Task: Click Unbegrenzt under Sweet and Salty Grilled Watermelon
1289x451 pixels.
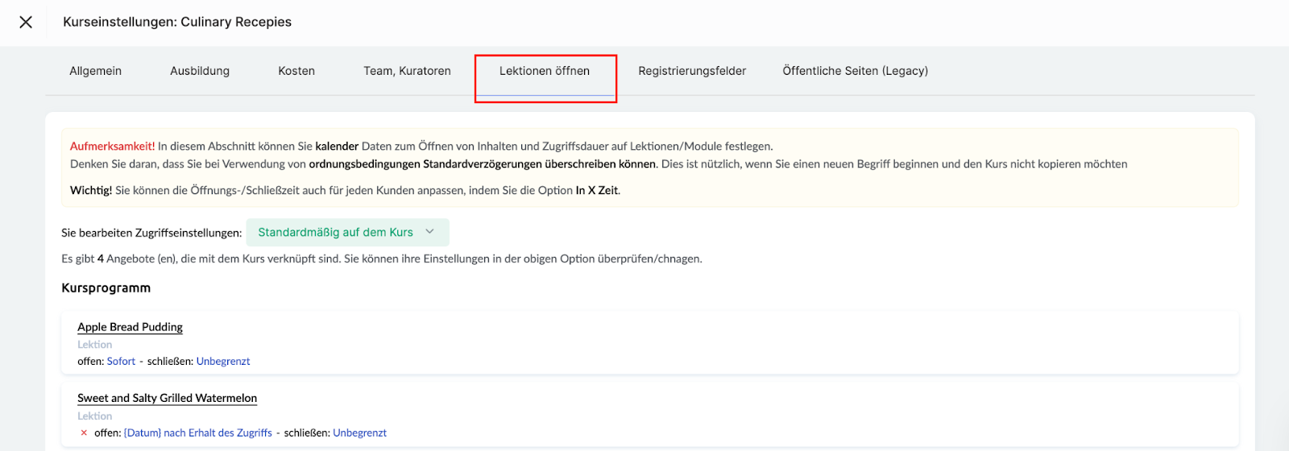Action: 359,433
